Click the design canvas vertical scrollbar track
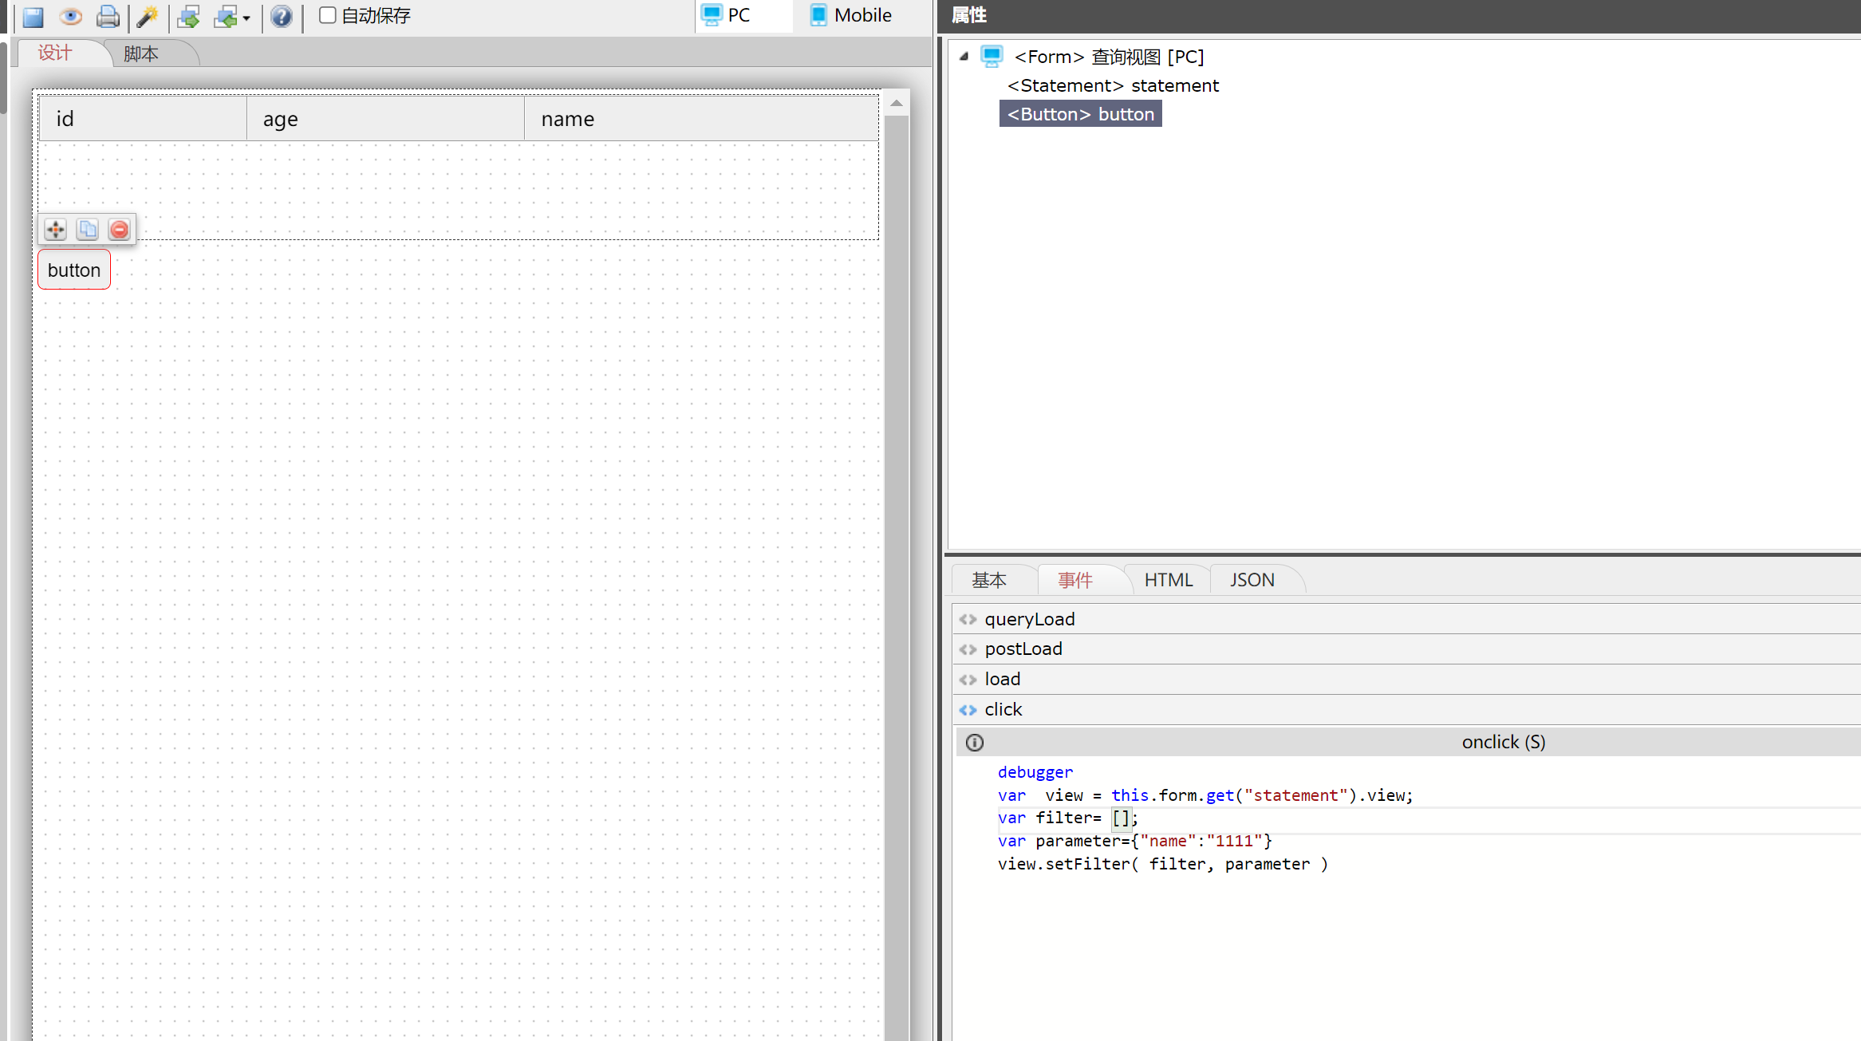Screen dimensions: 1861x1041 pos(897,558)
